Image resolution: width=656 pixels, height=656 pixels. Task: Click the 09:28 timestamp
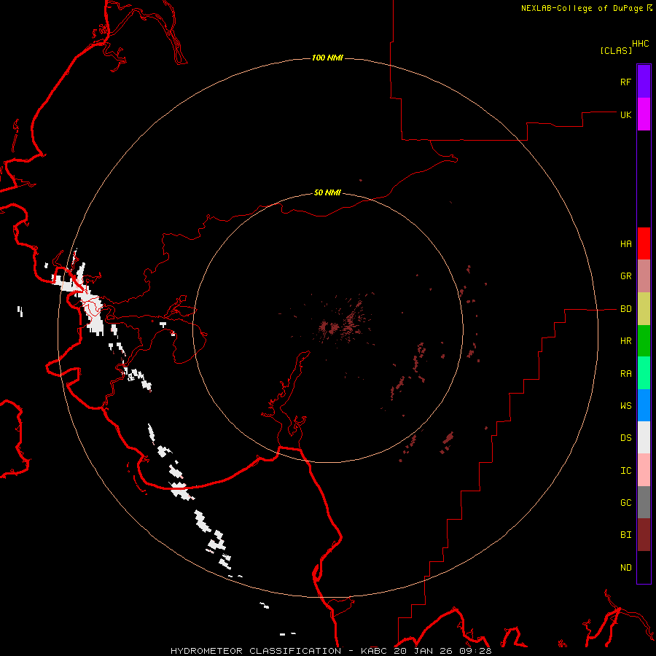(475, 651)
